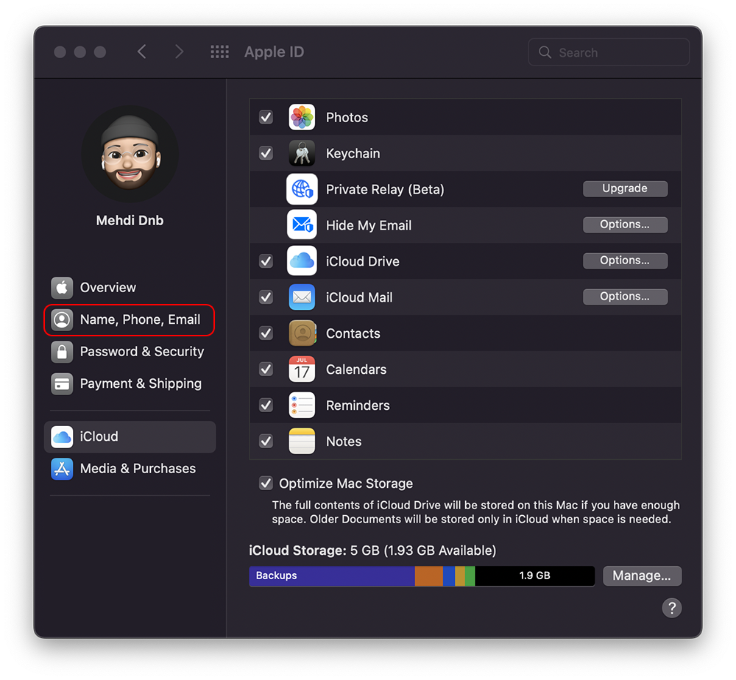Open Options for iCloud Drive

[625, 261]
